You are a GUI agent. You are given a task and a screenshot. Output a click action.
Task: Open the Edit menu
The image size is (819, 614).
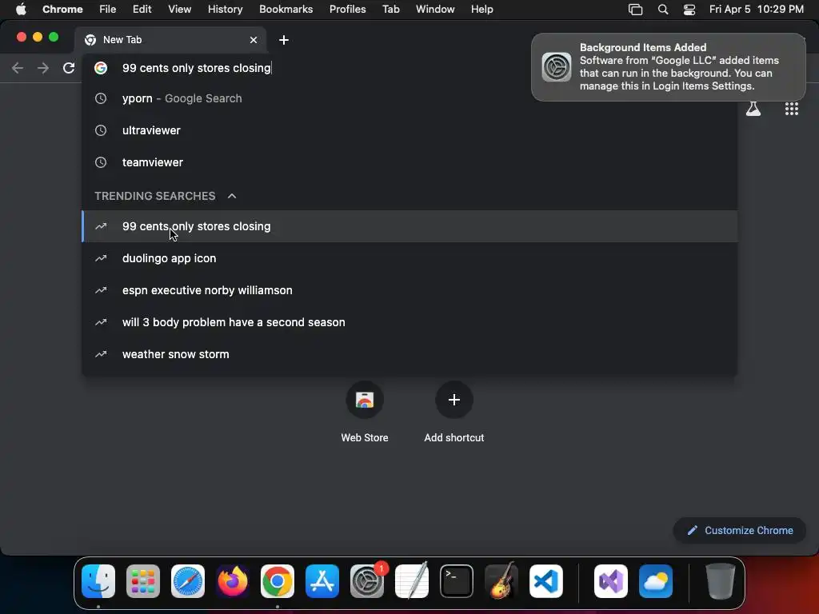(x=142, y=10)
